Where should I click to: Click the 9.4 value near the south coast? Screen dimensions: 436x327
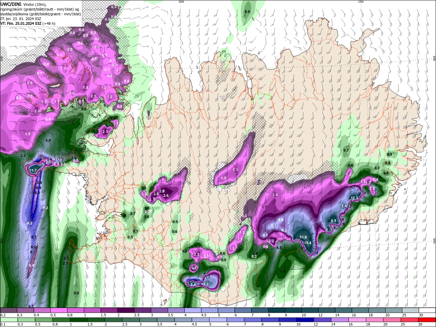(x=193, y=284)
